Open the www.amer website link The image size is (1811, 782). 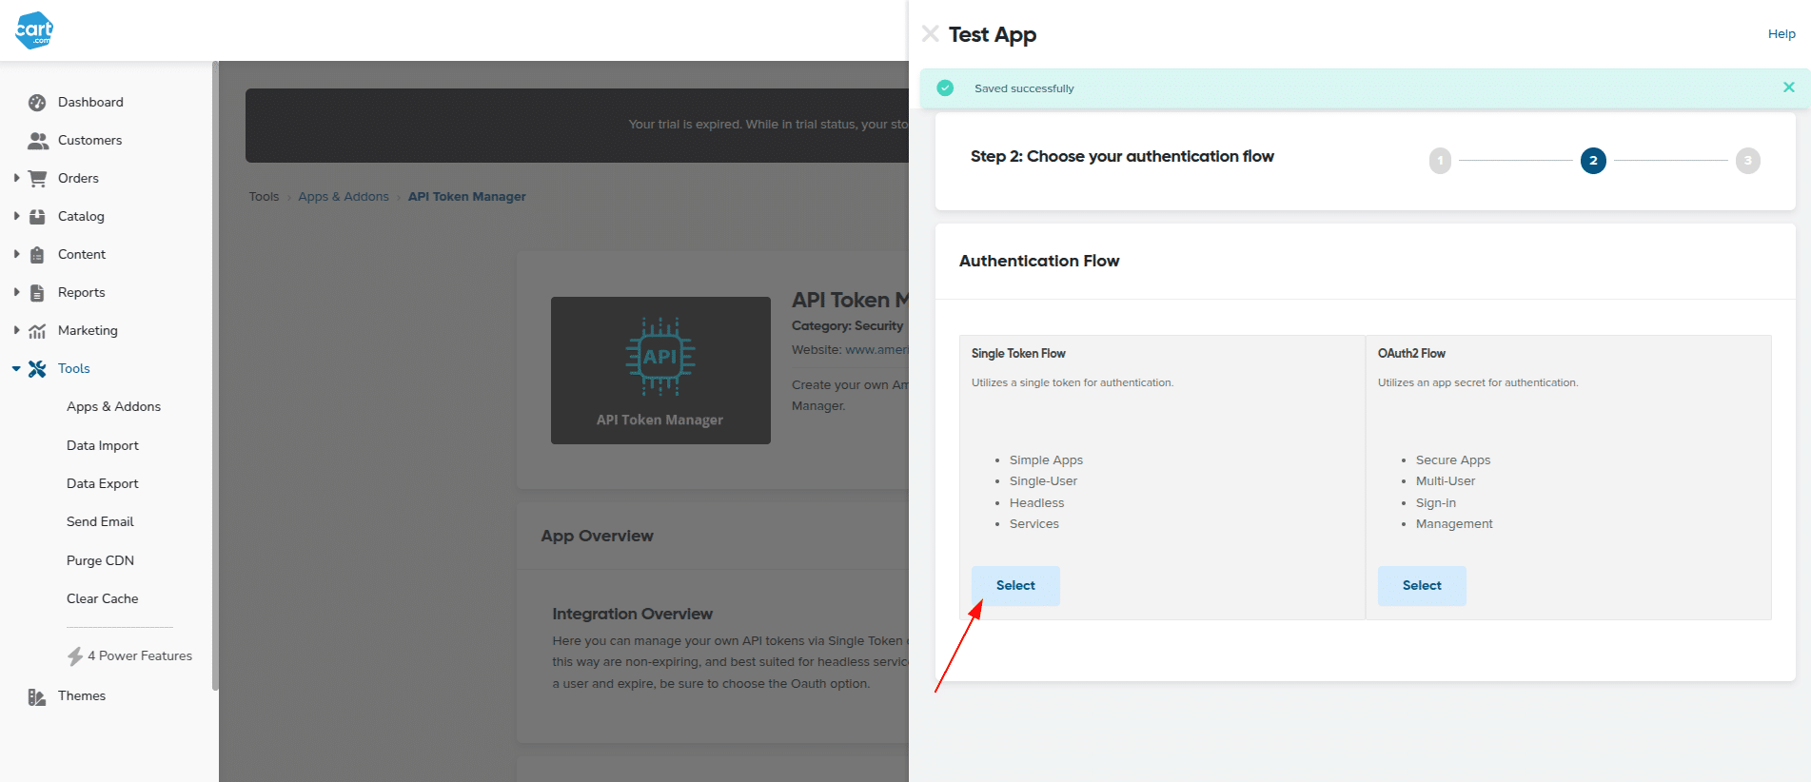pos(876,350)
